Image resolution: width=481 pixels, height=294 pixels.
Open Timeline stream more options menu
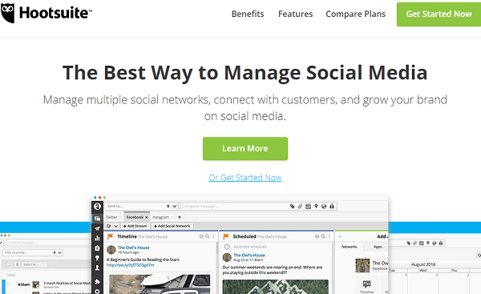214,236
